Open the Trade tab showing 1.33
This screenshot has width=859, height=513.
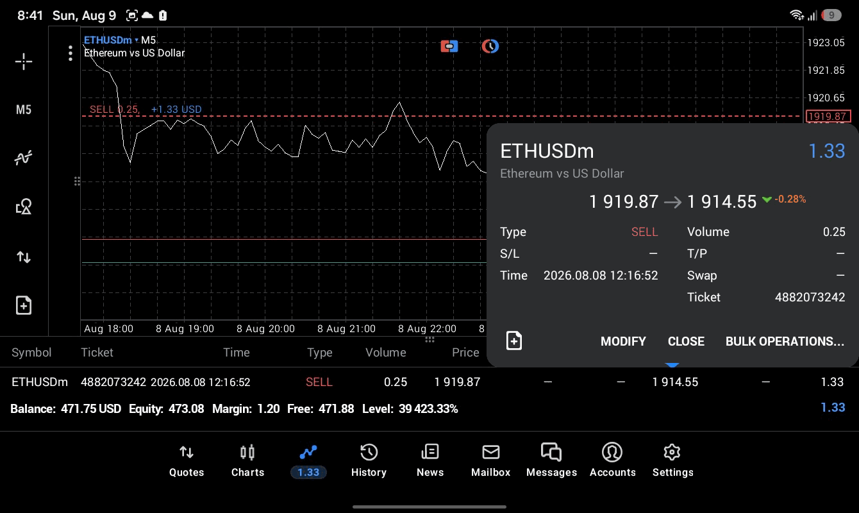[308, 461]
